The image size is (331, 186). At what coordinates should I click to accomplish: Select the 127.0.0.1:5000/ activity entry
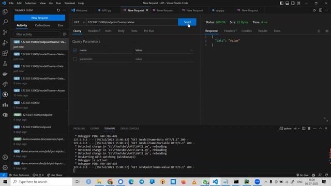(39, 105)
